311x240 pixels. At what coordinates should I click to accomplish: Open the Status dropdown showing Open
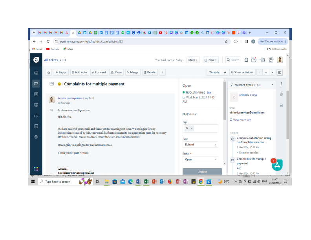coord(200,160)
